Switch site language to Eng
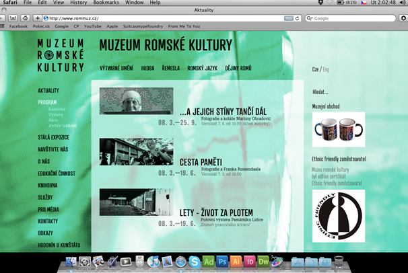This screenshot has width=408, height=273. (326, 69)
